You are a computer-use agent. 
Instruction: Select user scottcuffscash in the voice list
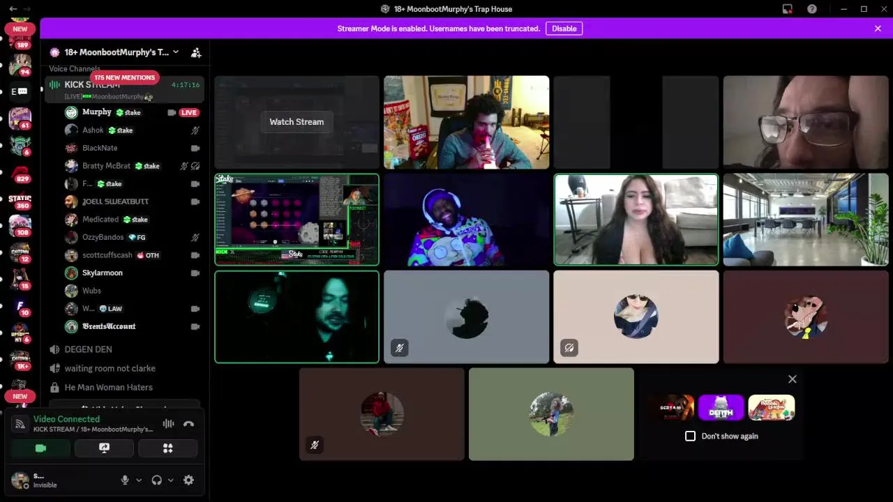[107, 255]
